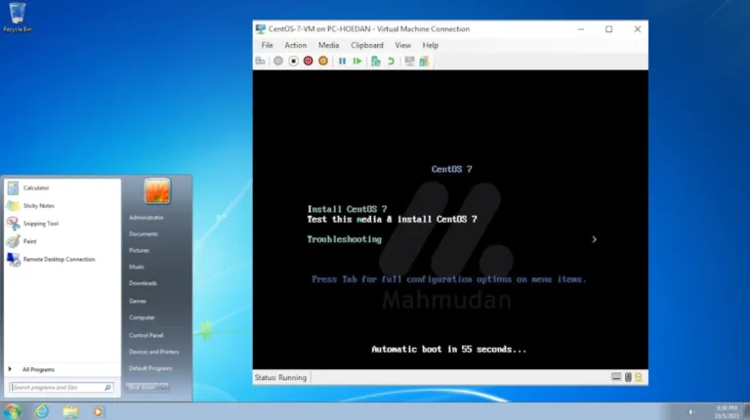Open Administrator folder link
Screen dimensions: 750x420
pos(146,218)
